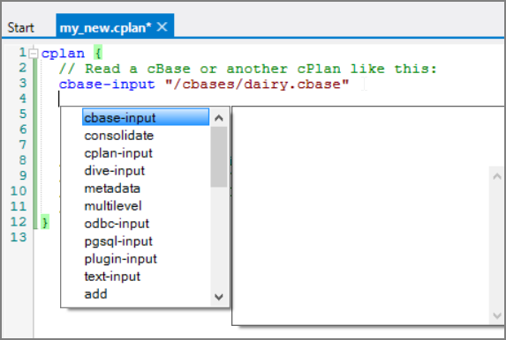Viewport: 506px width, 340px height.
Task: Click the cplan keyword on line 1
Action: coord(64,53)
